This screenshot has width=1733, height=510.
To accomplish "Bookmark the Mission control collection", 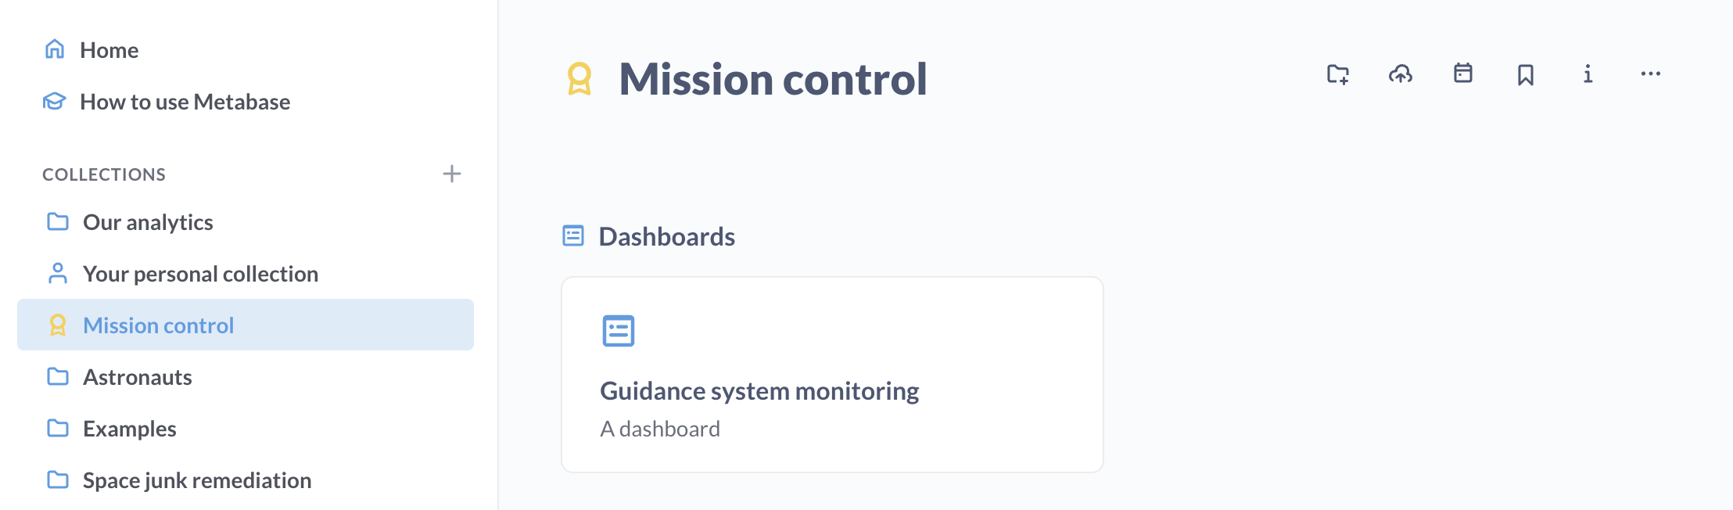I will [x=1525, y=74].
